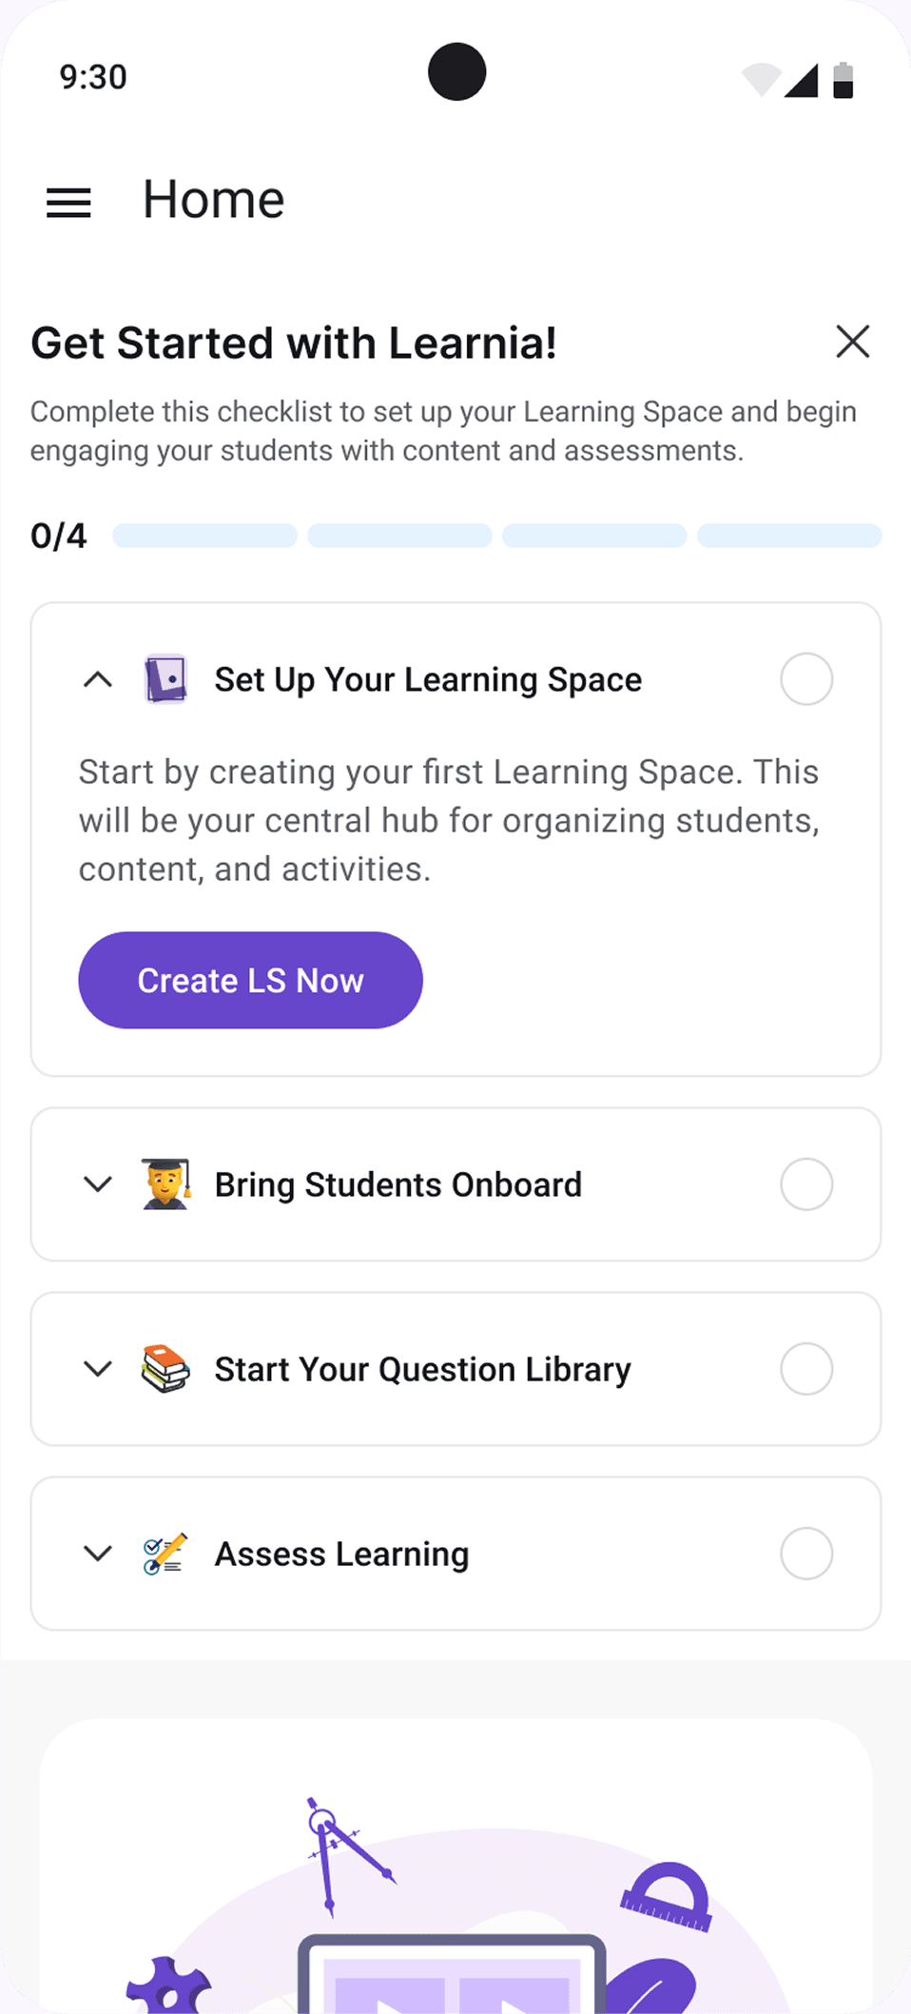The height and width of the screenshot is (2014, 911).
Task: Expand the Bring Students Onboard section
Action: (98, 1184)
